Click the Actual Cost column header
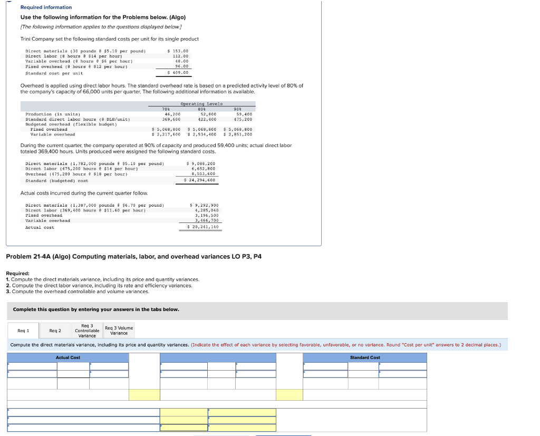Screen dimensions: 540x436 pyautogui.click(x=68, y=357)
